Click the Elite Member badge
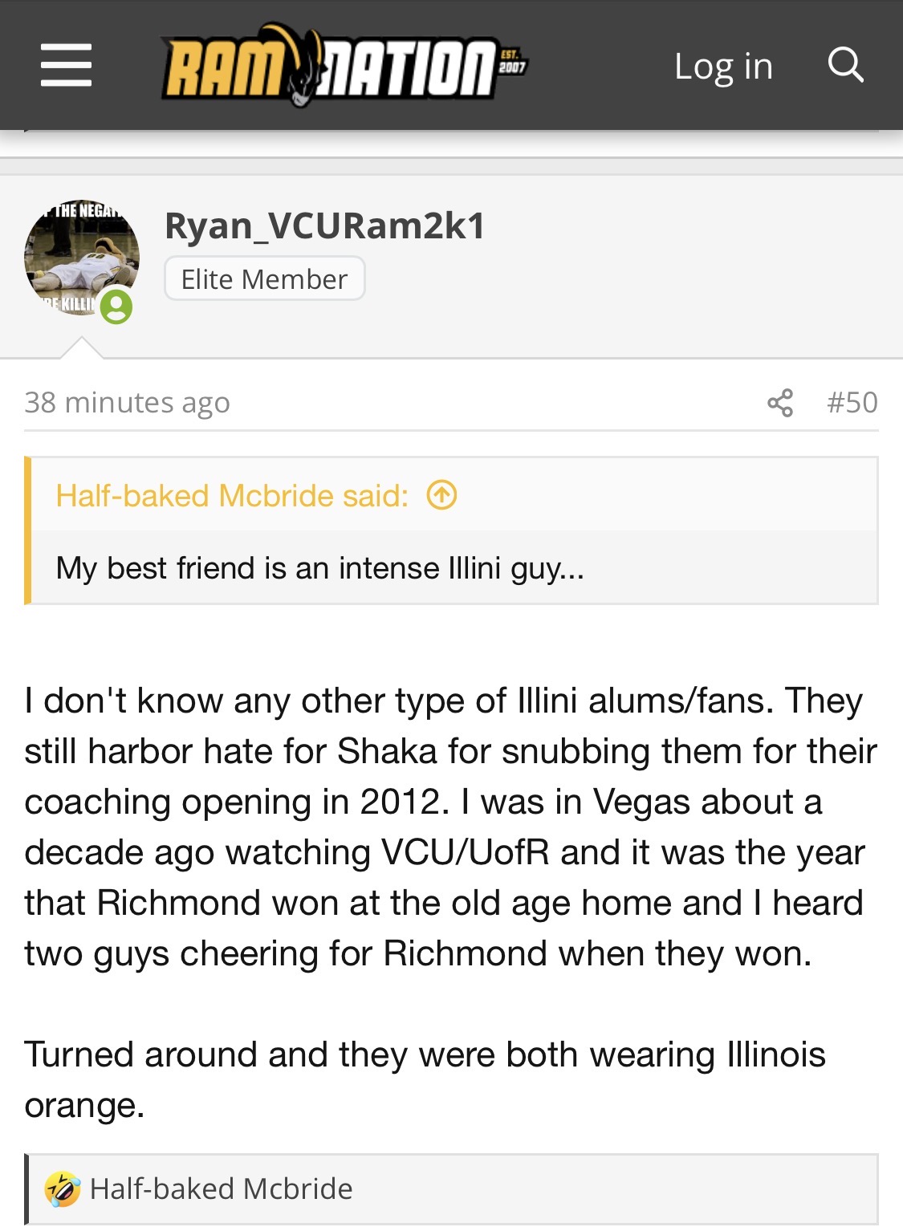This screenshot has height=1231, width=903. (264, 279)
